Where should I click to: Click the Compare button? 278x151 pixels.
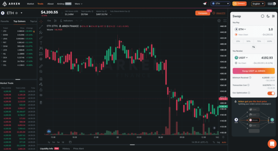tap(203, 13)
